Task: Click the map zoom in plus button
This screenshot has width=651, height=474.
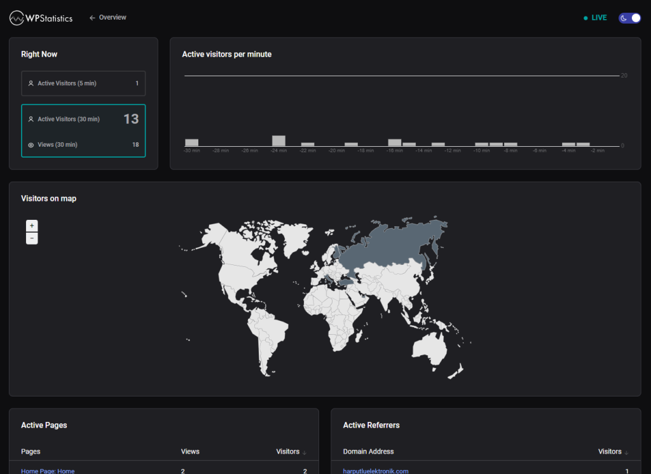Action: click(32, 226)
